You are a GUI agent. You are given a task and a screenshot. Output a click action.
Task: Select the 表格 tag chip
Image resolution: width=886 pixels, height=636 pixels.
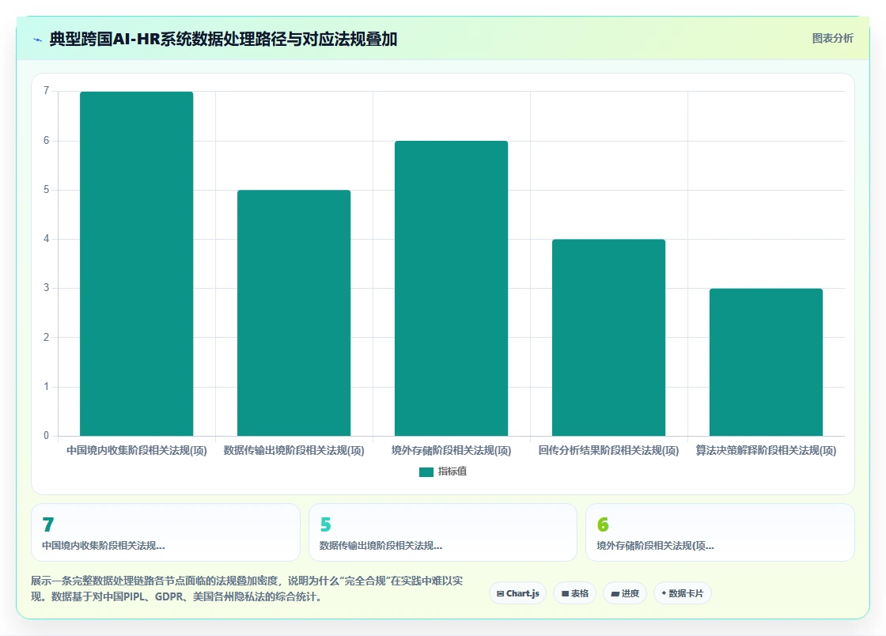[x=574, y=593]
